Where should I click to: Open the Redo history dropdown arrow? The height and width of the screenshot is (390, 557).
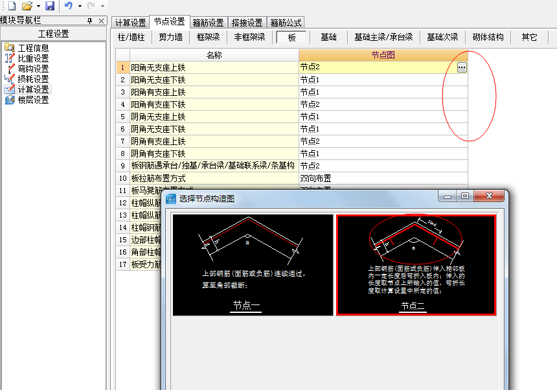pyautogui.click(x=103, y=6)
